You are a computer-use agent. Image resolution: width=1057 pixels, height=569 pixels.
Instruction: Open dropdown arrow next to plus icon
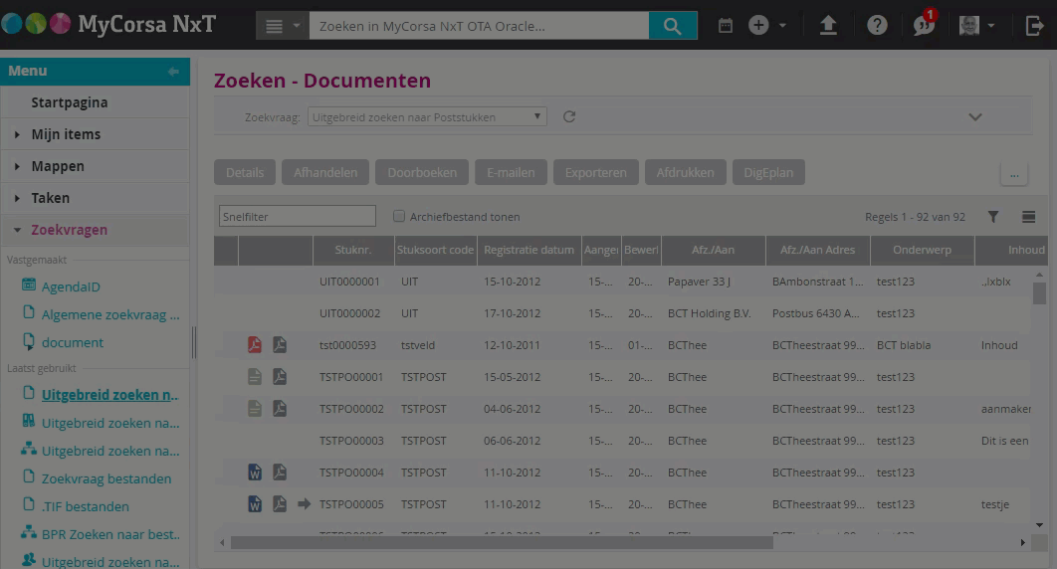[x=782, y=26]
